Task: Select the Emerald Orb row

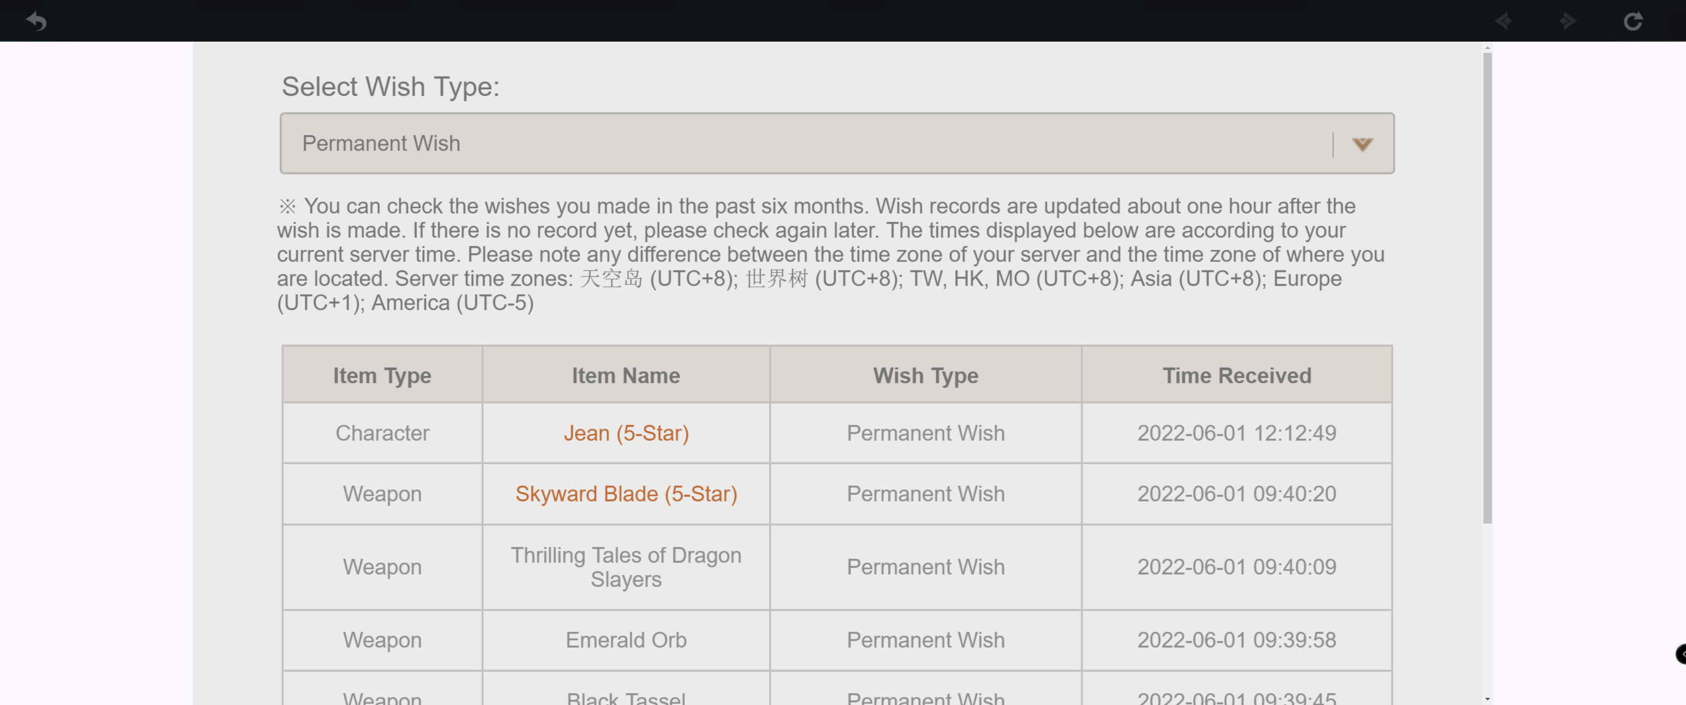Action: [837, 639]
